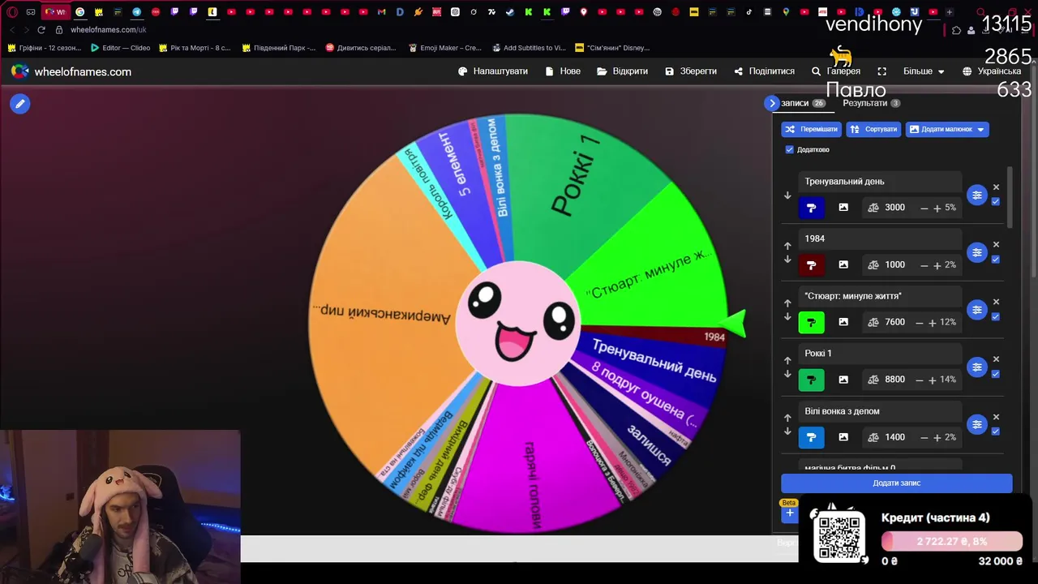This screenshot has height=584, width=1038.
Task: Open the Editor — Clideo bookmark
Action: click(119, 48)
